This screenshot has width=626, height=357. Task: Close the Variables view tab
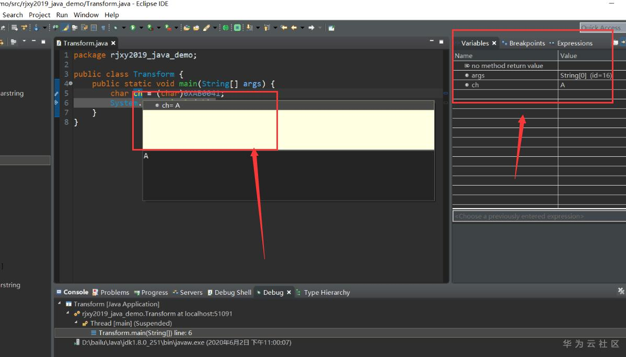click(x=494, y=43)
